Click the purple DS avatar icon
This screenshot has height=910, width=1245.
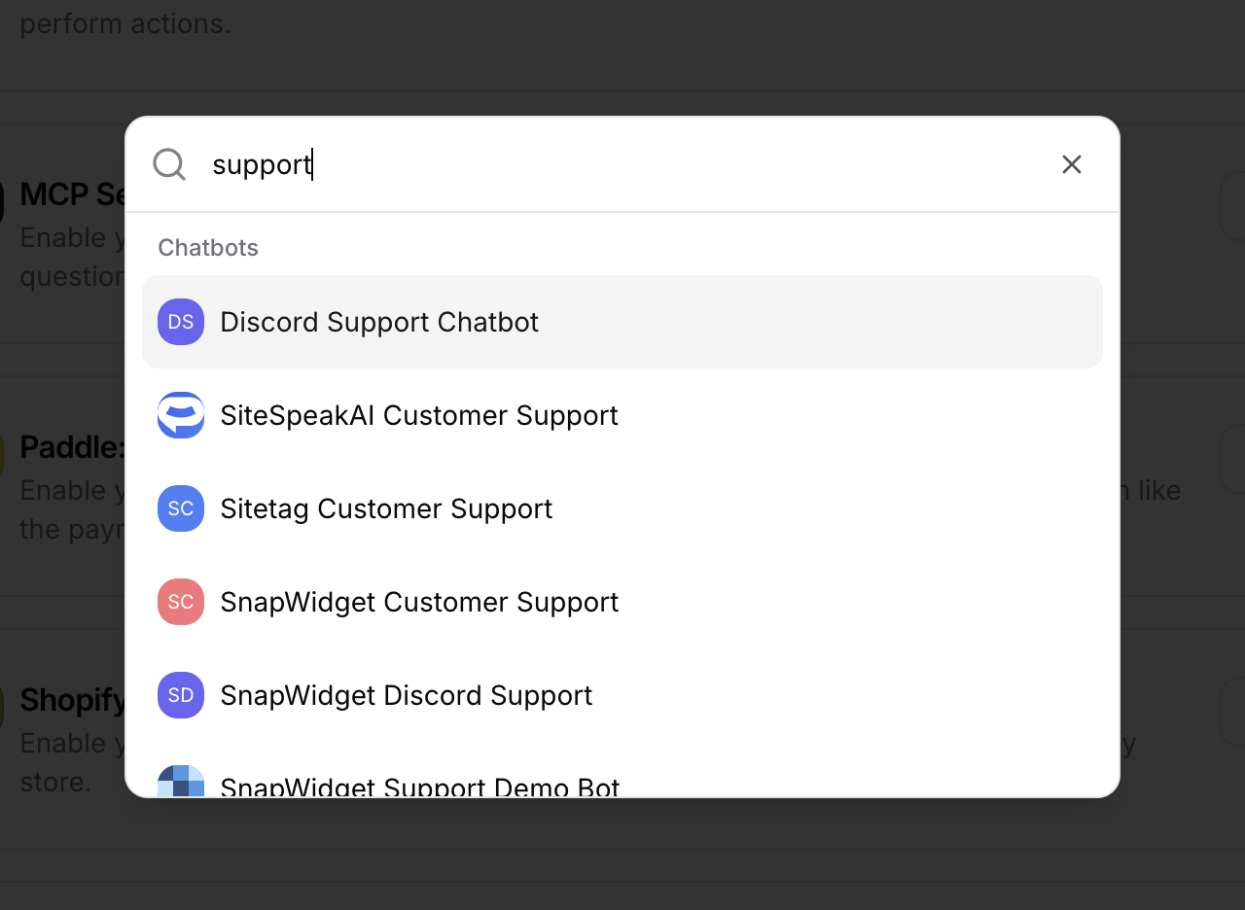181,322
